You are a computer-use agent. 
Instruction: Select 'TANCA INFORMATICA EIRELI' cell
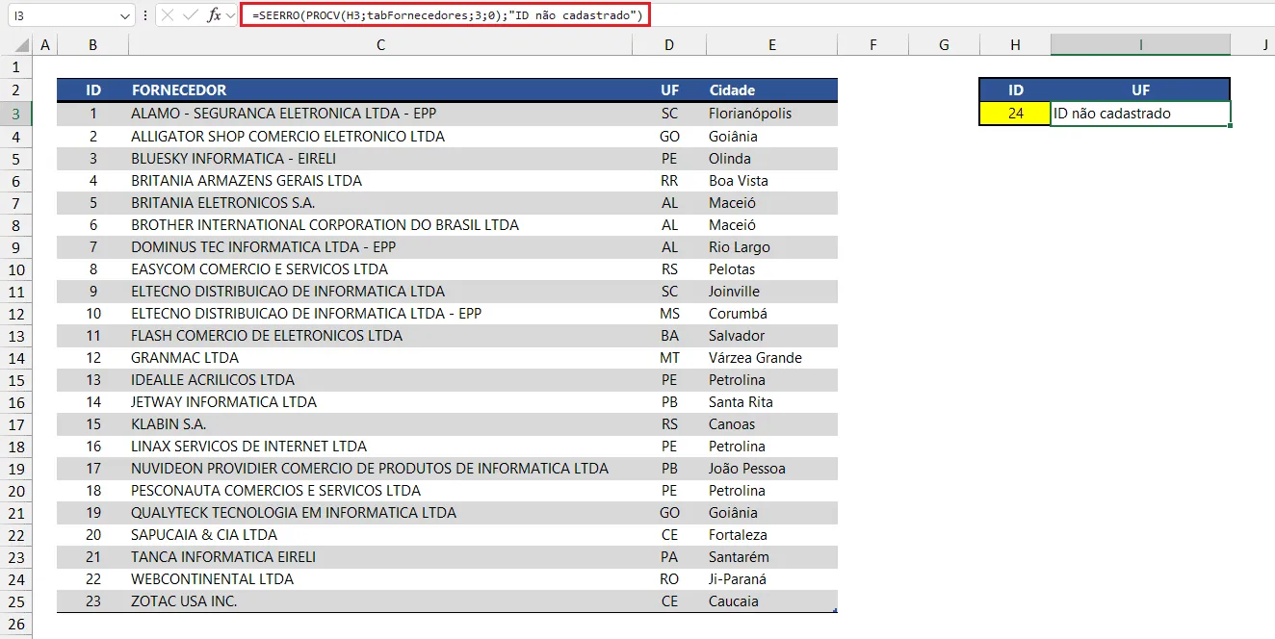click(381, 556)
